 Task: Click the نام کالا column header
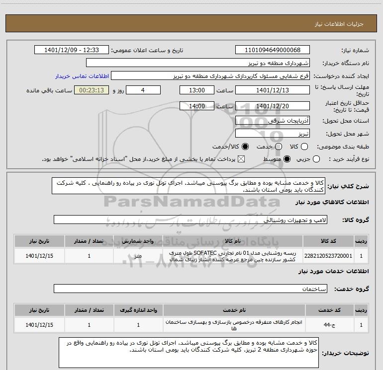[233, 241]
